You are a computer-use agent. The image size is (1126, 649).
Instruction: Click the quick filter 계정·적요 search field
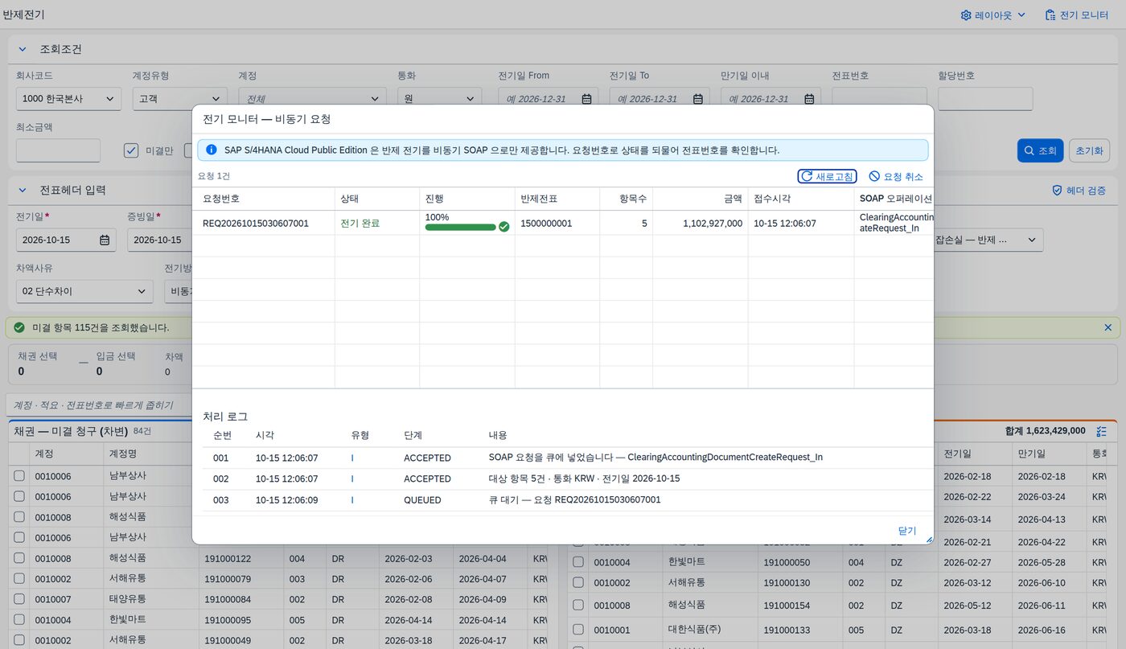click(x=99, y=405)
